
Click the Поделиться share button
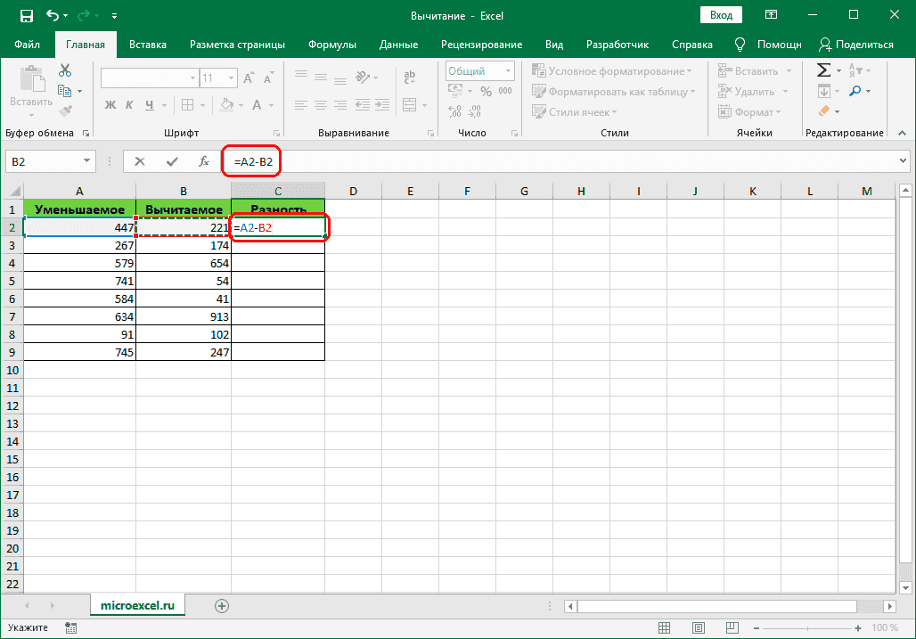tap(855, 45)
